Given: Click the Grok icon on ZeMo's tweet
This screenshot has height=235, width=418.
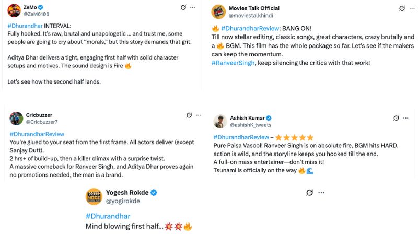Looking at the screenshot, I should (x=183, y=8).
